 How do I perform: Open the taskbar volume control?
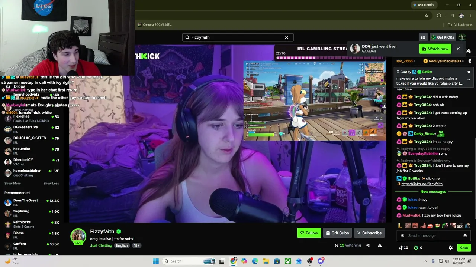[x=447, y=261]
